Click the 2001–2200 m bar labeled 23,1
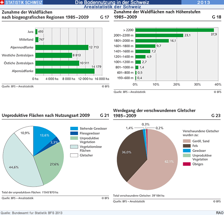Image resolution: width=224 pixels, height=215 pixels. (x=159, y=35)
